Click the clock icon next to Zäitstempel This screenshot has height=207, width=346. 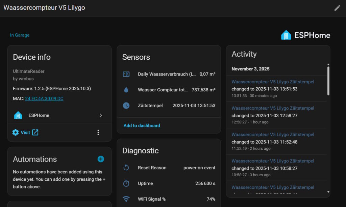pyautogui.click(x=126, y=106)
